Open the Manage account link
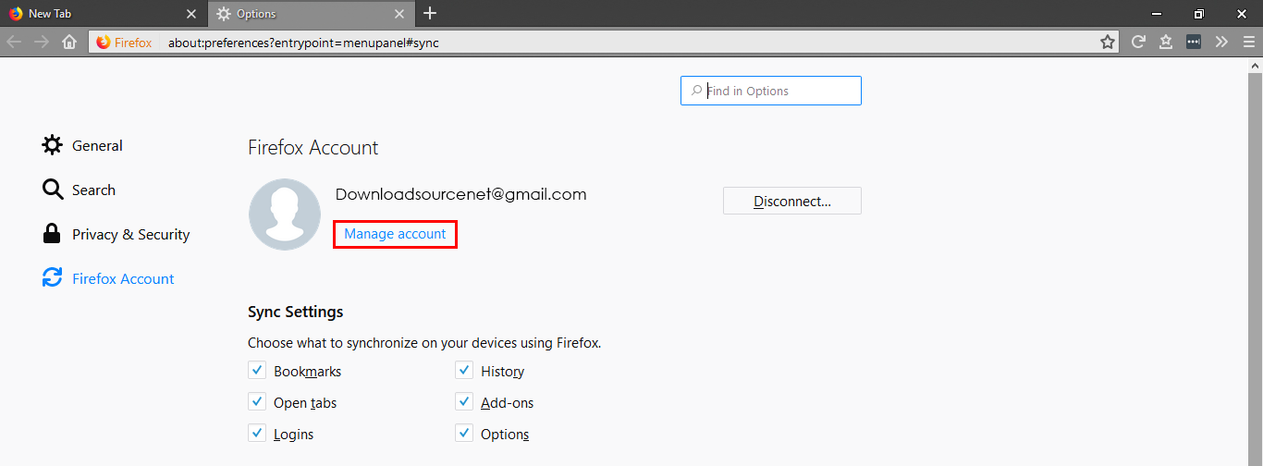The width and height of the screenshot is (1263, 466). (x=395, y=234)
